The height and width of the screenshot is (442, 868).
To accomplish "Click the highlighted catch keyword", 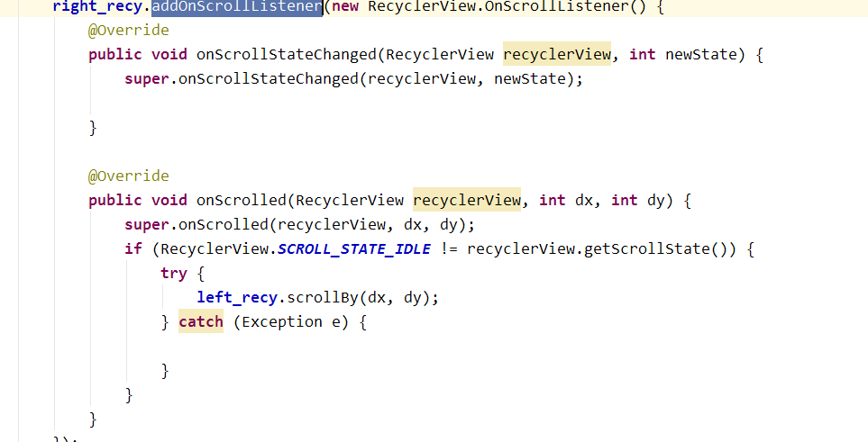I will [201, 322].
